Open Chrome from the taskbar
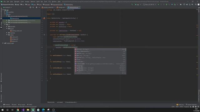 click(x=18, y=110)
